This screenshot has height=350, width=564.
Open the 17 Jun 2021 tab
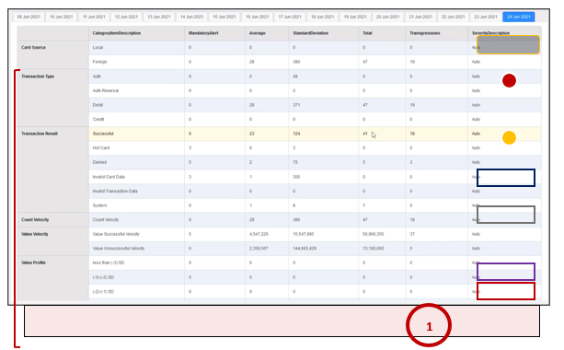tap(290, 17)
